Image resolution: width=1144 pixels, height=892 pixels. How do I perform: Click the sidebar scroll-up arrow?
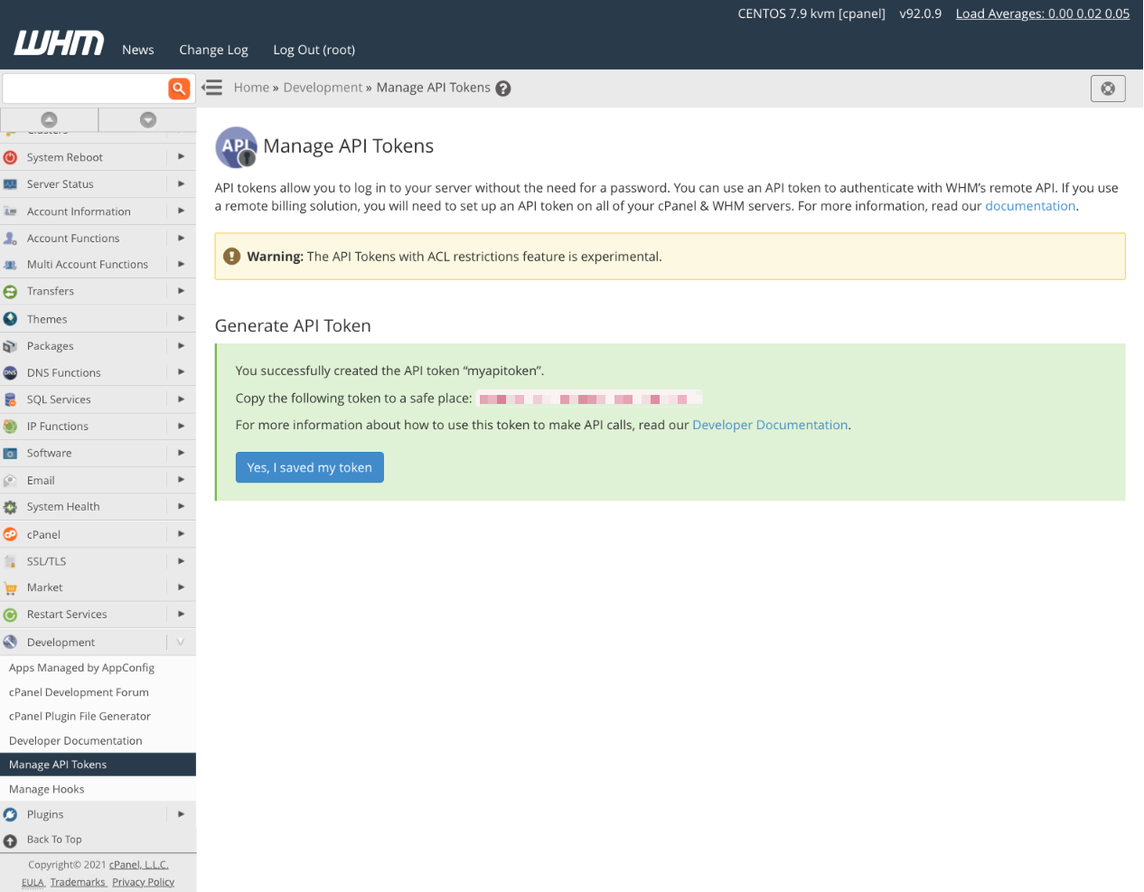click(51, 118)
